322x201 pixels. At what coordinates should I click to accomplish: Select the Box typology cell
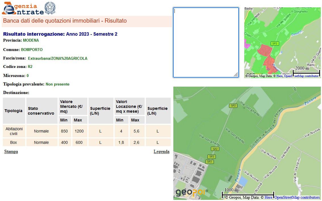coord(14,142)
